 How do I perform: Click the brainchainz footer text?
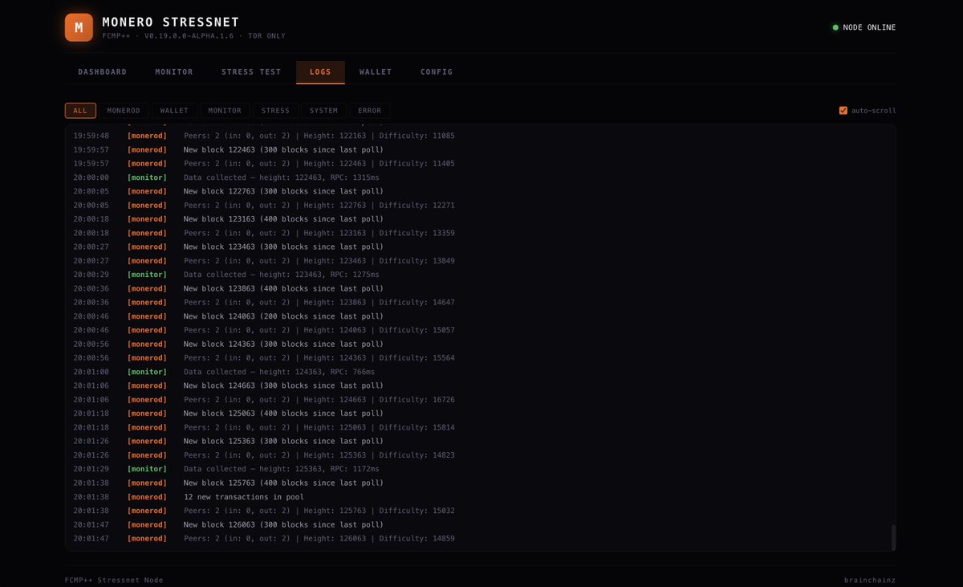pyautogui.click(x=870, y=580)
